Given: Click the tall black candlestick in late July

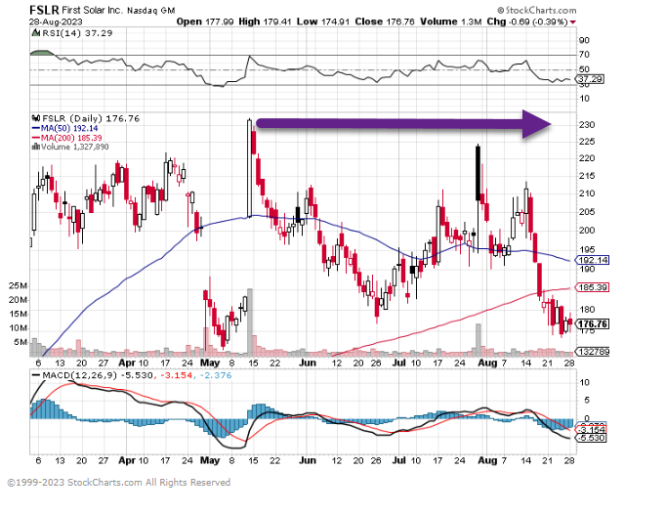Looking at the screenshot, I should coord(479,173).
